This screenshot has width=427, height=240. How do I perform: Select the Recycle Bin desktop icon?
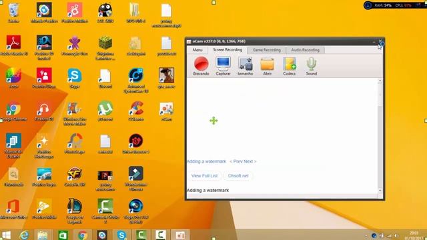[13, 13]
